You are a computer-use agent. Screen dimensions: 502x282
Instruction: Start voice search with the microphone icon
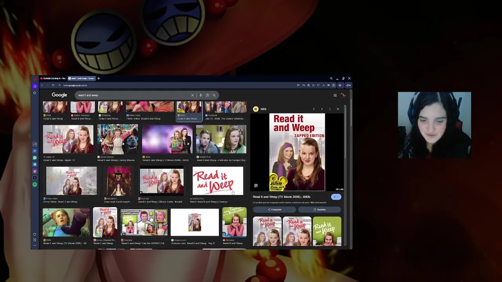tap(201, 95)
